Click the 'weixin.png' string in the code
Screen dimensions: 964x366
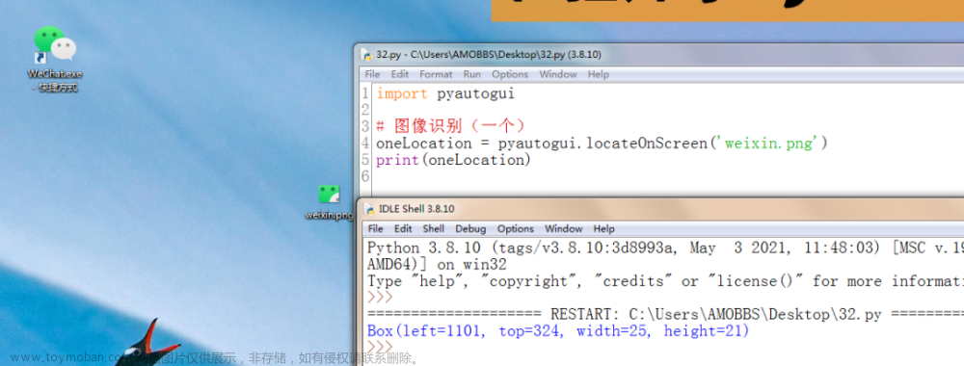(769, 144)
